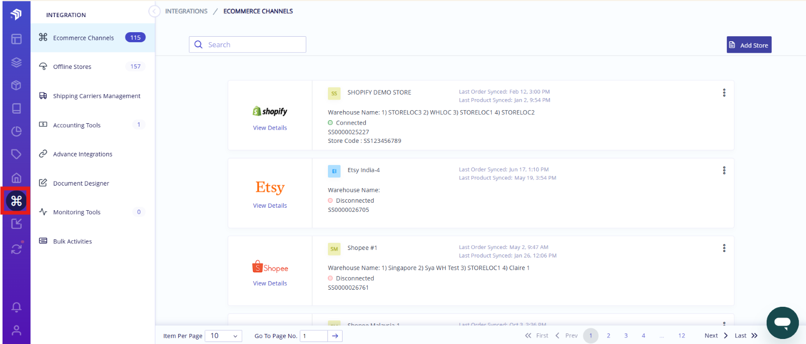Click the SM avatar badge of Shopee #1
This screenshot has width=806, height=344.
[x=334, y=249]
